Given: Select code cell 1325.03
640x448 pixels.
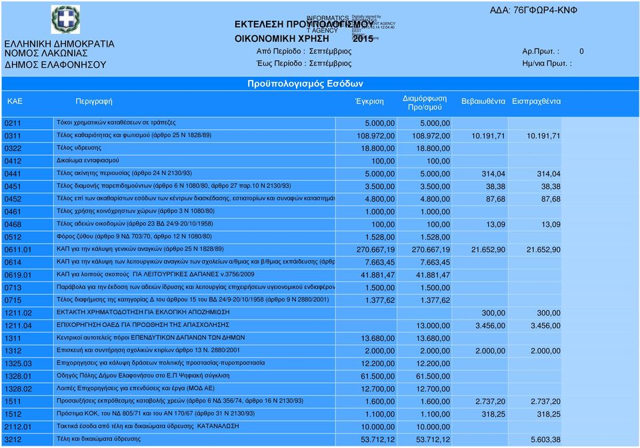Looking at the screenshot, I should coord(27,363).
